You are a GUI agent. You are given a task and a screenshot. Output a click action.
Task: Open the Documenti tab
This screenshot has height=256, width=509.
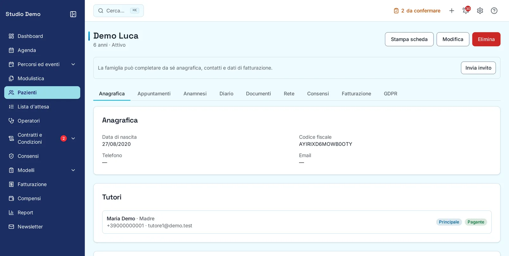258,94
